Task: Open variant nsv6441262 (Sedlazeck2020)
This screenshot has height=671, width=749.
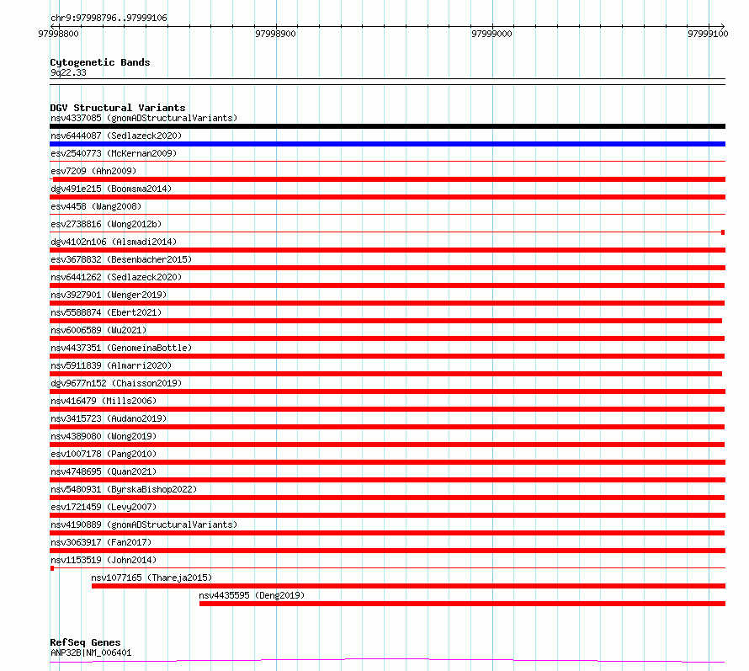Action: click(116, 277)
